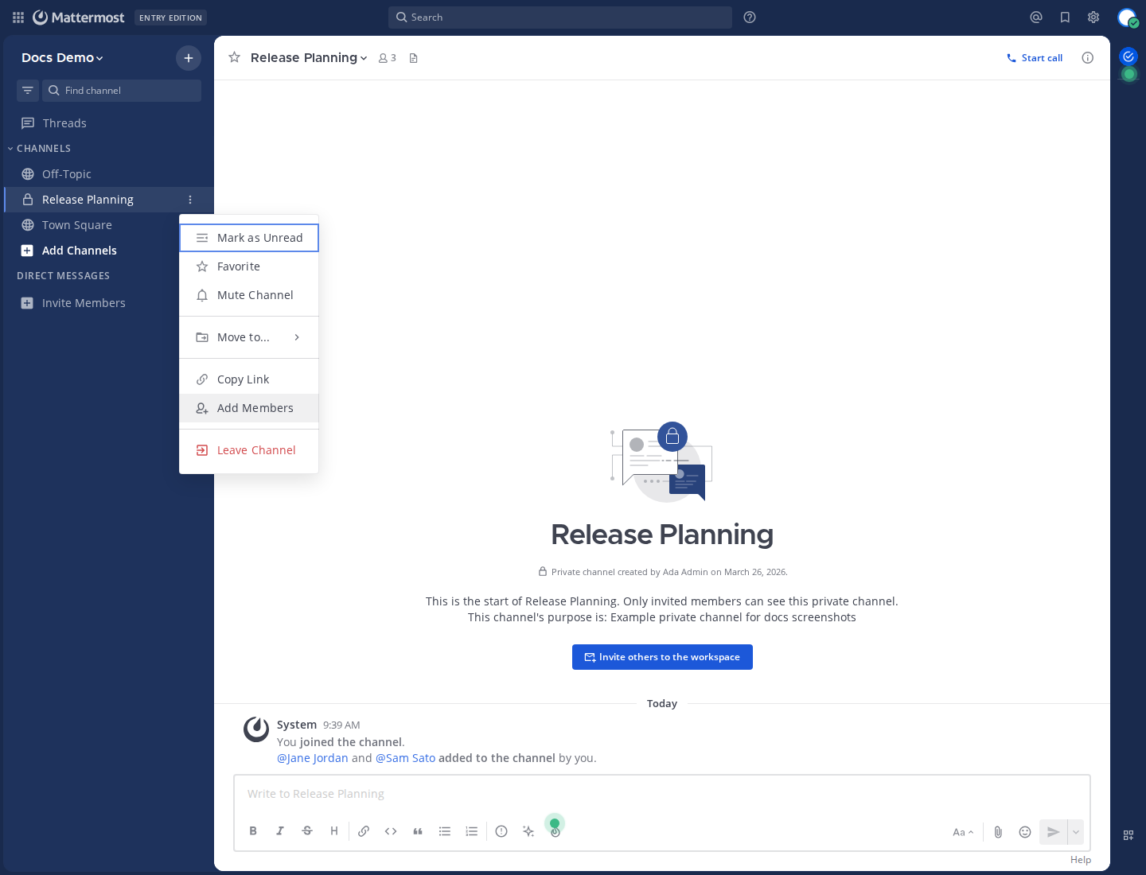Click the bold formatting icon
The height and width of the screenshot is (875, 1146).
(253, 831)
